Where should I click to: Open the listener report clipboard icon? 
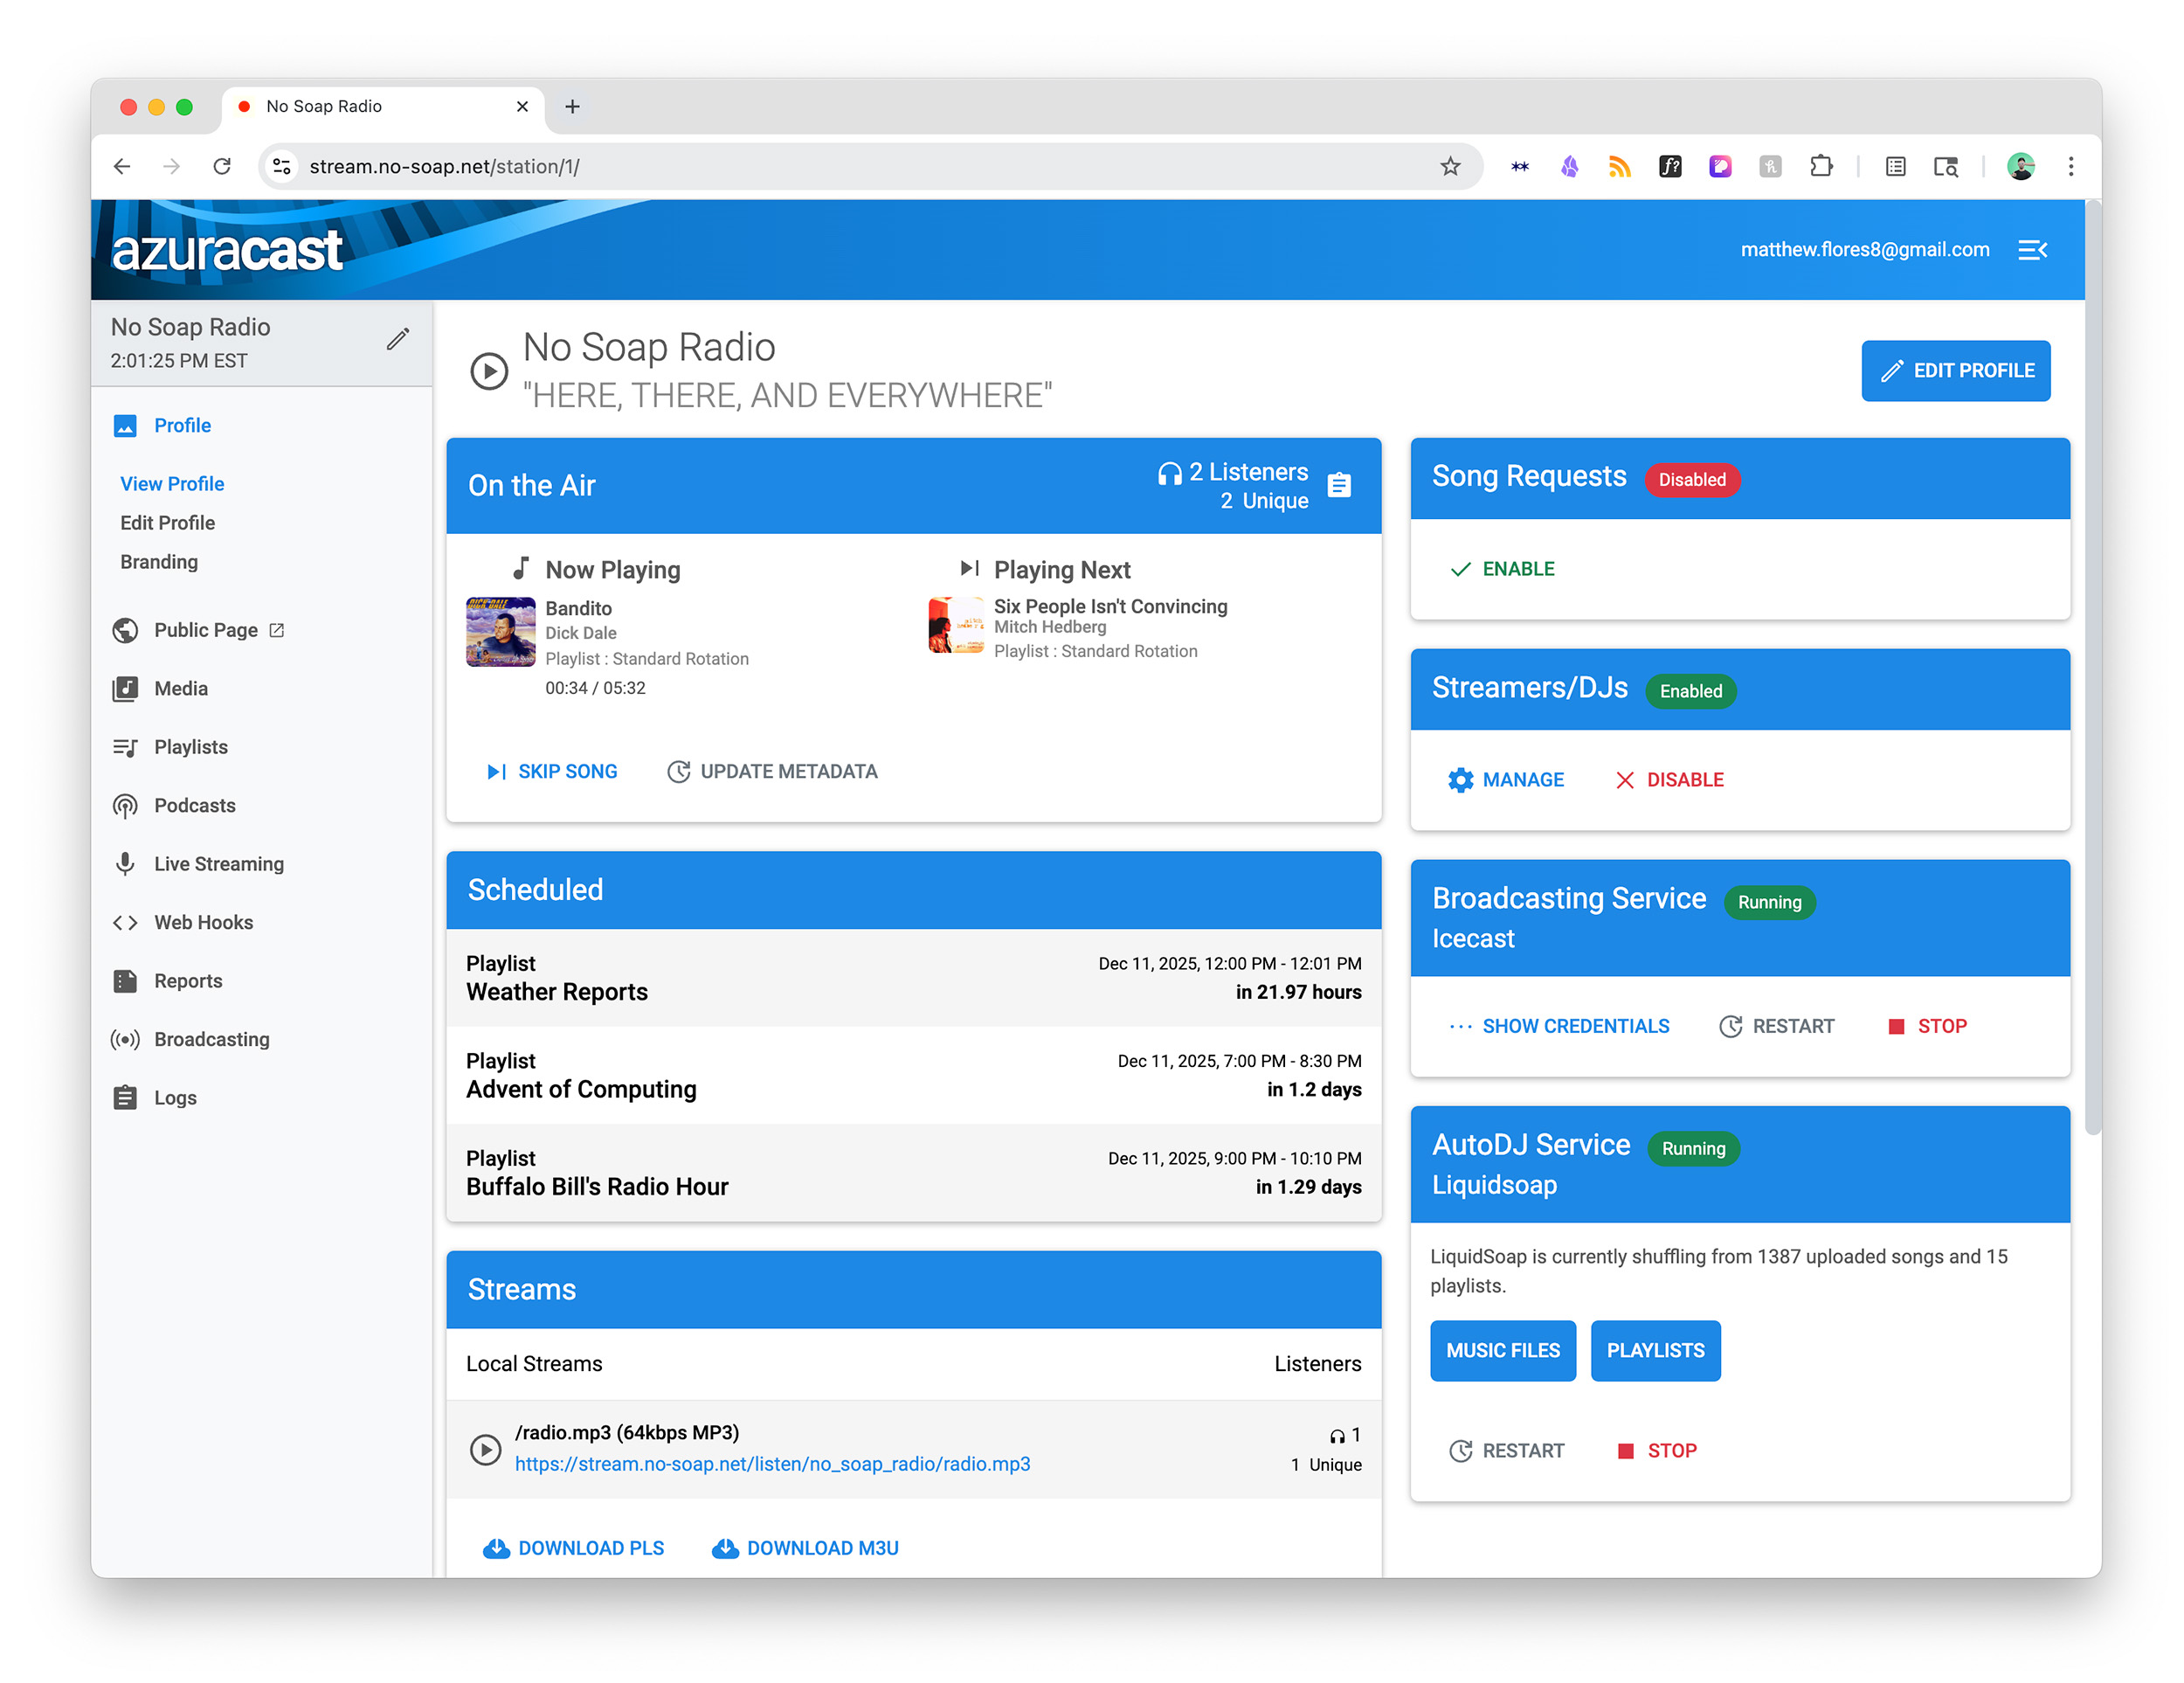[x=1339, y=485]
